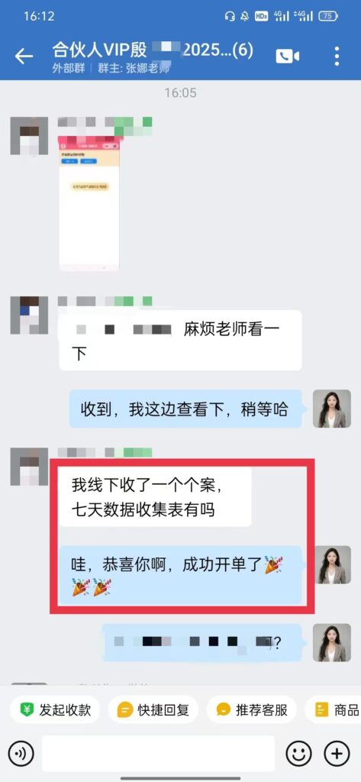Tap the back arrow in header
This screenshot has width=361, height=782.
tap(24, 57)
